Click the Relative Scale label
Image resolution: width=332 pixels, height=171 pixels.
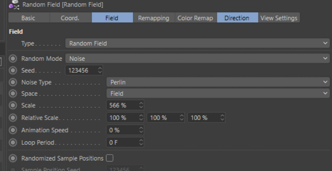click(x=39, y=118)
